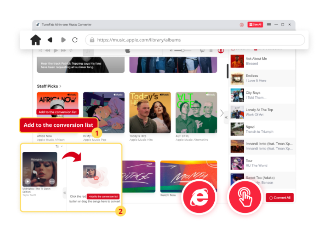Select Ngozi song row
The height and width of the screenshot is (233, 328).
tap(262, 129)
